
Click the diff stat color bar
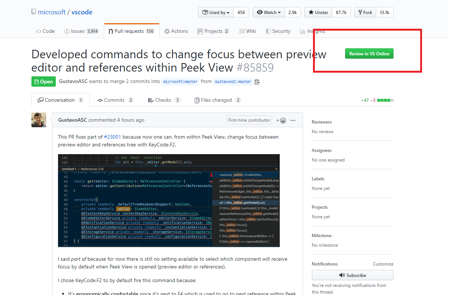(x=385, y=100)
